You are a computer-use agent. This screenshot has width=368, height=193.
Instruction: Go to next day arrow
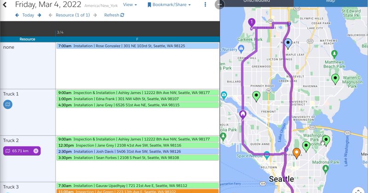(x=39, y=15)
